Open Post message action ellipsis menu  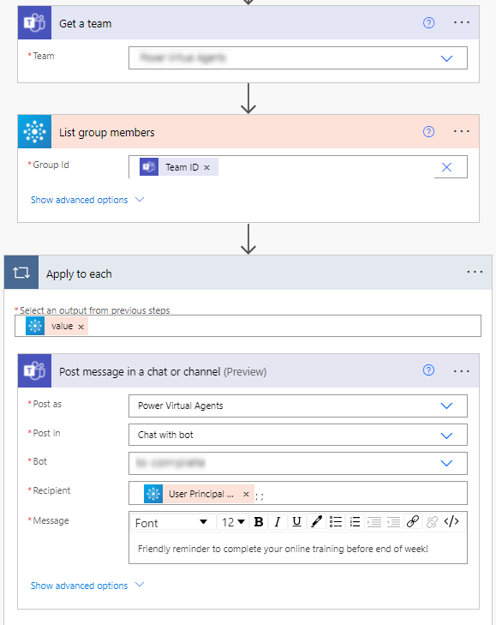tap(462, 371)
